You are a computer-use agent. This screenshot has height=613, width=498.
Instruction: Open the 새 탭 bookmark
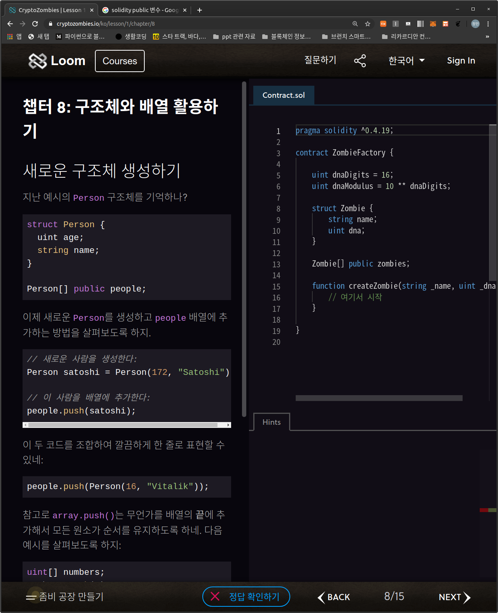39,37
